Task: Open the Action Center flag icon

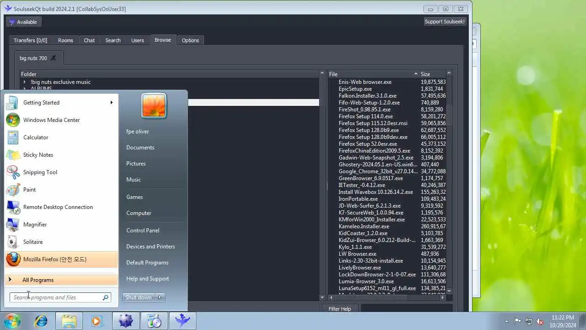Action: coord(517,321)
